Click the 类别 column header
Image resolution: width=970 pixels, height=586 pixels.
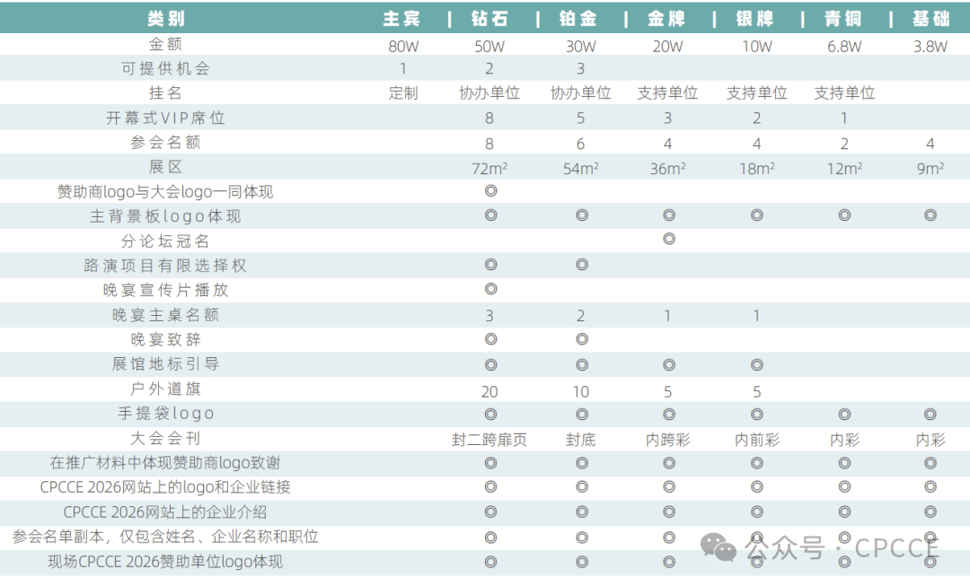coord(166,19)
